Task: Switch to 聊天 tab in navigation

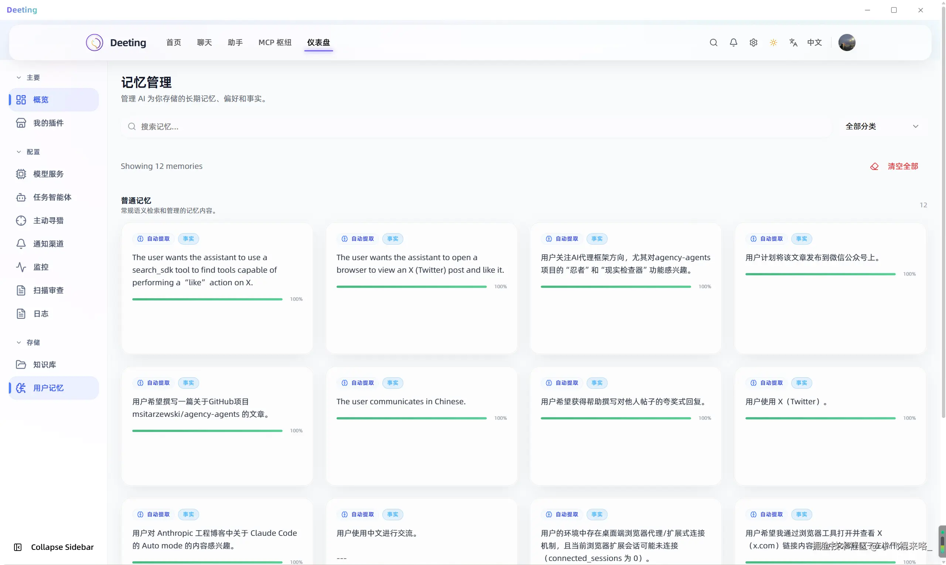Action: [204, 42]
